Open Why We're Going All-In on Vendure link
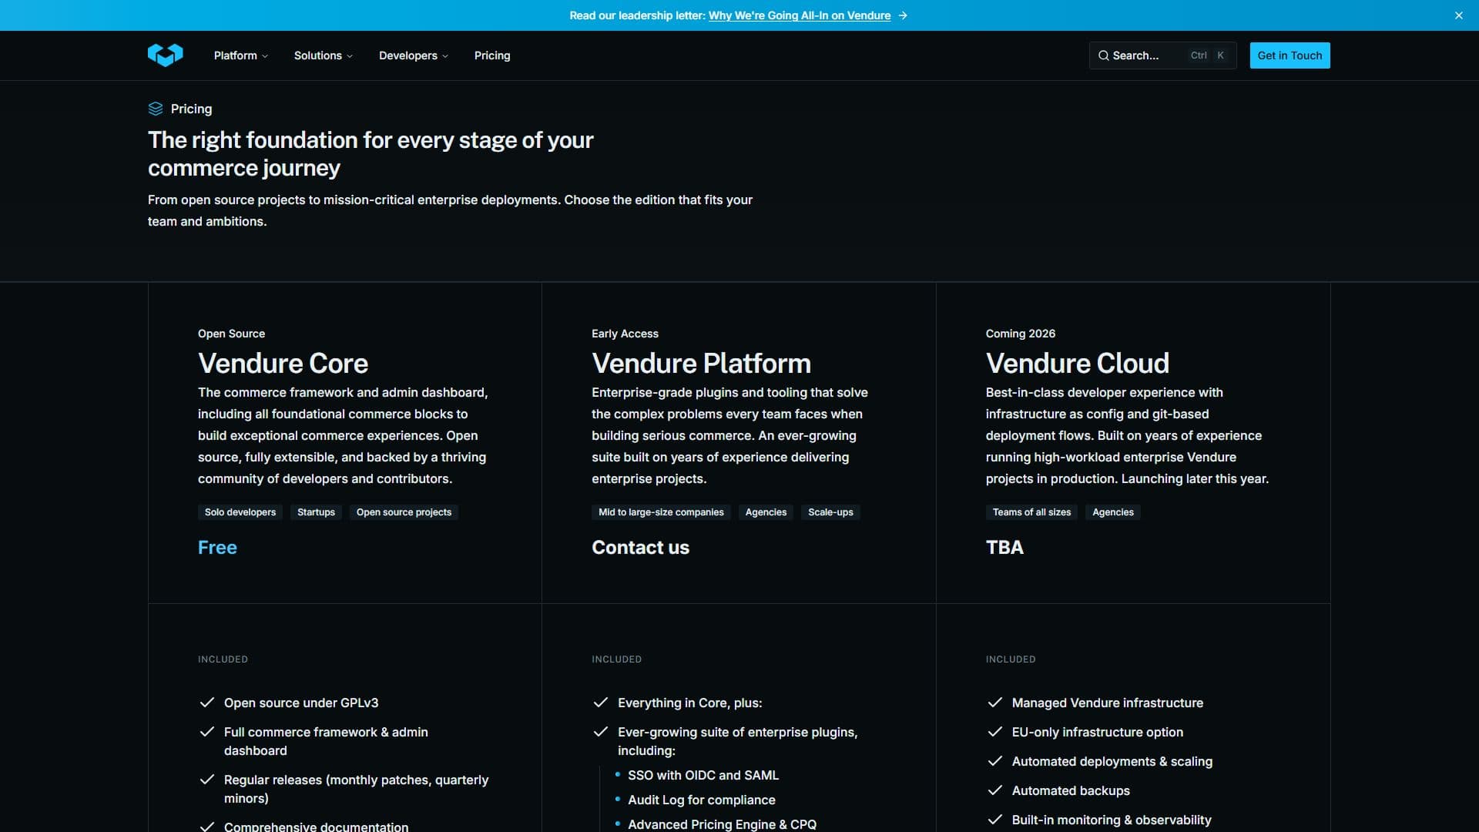 coord(800,15)
